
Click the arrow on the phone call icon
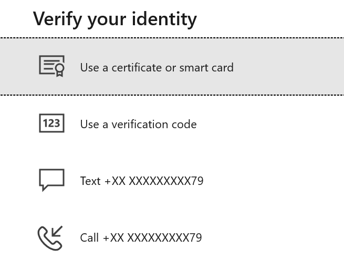[56, 232]
